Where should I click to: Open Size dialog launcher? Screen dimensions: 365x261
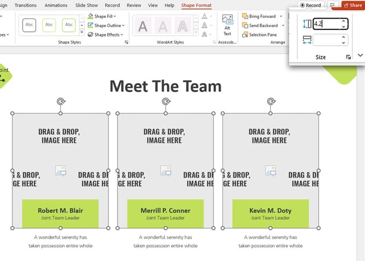(x=348, y=57)
